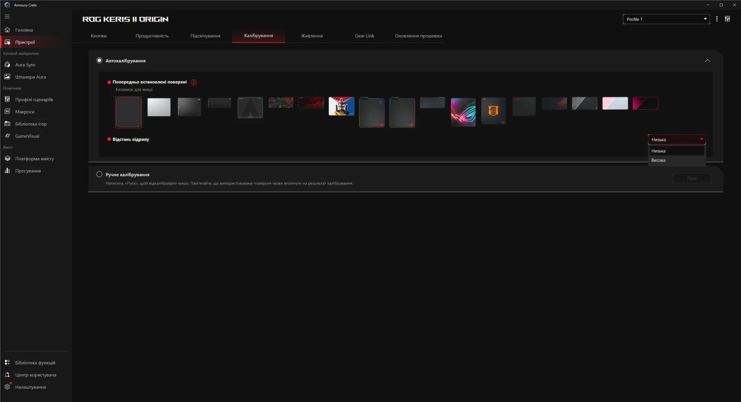
Task: Click the Шпалери Aura icon
Action: coord(7,77)
